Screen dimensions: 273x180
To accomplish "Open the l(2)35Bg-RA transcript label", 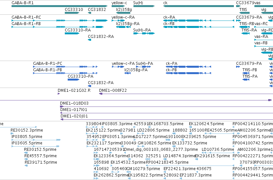I will [128, 24].
